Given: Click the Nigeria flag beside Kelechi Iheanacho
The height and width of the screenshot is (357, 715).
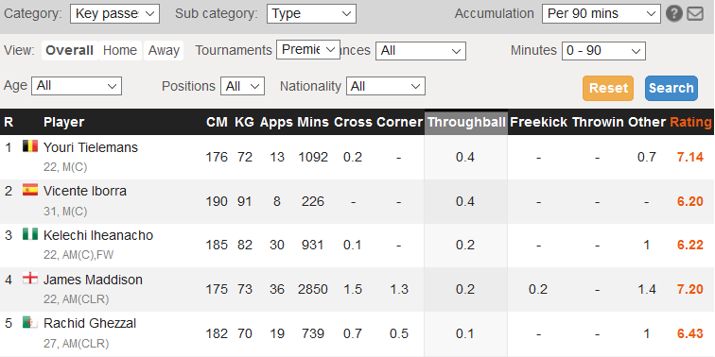Looking at the screenshot, I should coord(30,234).
